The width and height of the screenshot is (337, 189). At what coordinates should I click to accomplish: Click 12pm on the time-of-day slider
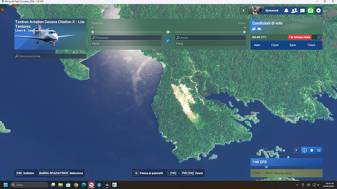(x=274, y=45)
